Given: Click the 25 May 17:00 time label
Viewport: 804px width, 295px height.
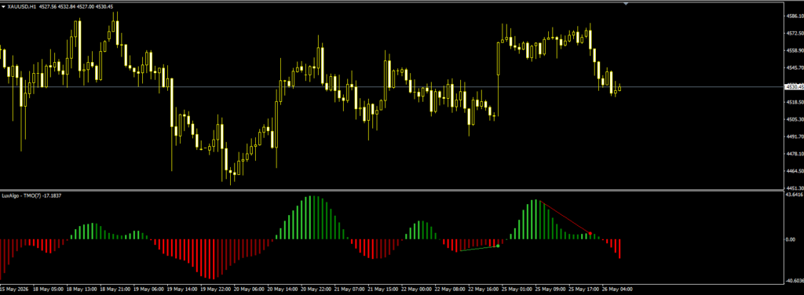Looking at the screenshot, I should (583, 289).
